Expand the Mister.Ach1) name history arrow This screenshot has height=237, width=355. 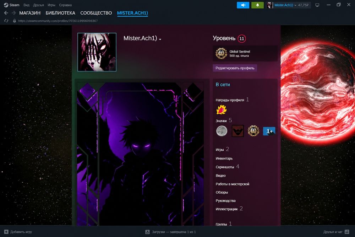160,39
